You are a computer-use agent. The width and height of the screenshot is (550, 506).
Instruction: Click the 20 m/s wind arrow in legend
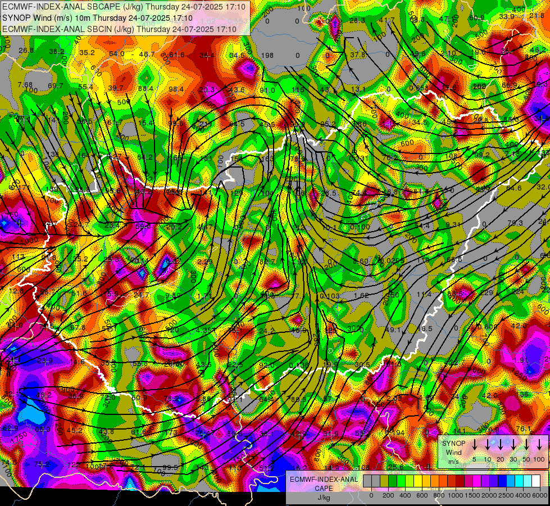pos(501,445)
